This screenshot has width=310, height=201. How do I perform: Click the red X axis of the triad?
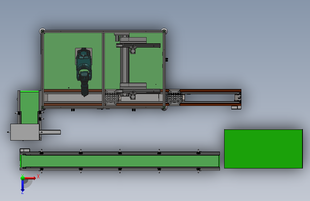click(31, 178)
